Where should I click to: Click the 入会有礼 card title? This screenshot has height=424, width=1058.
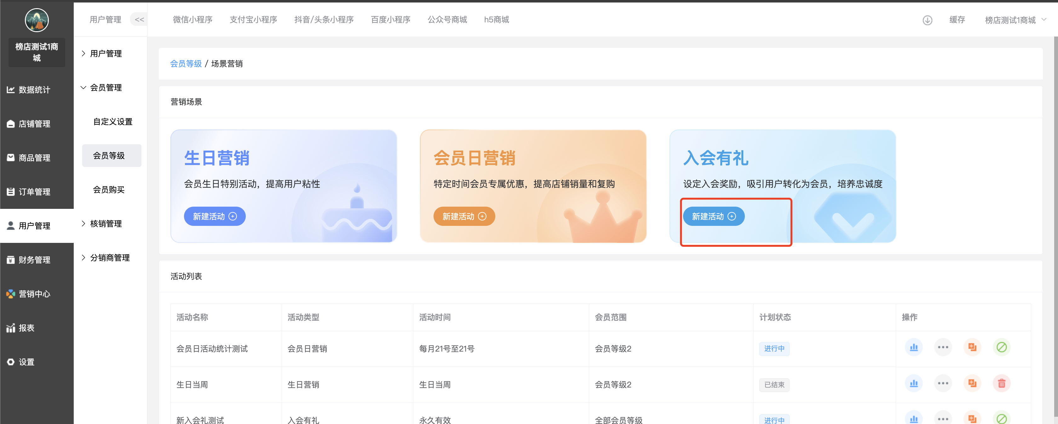click(716, 158)
